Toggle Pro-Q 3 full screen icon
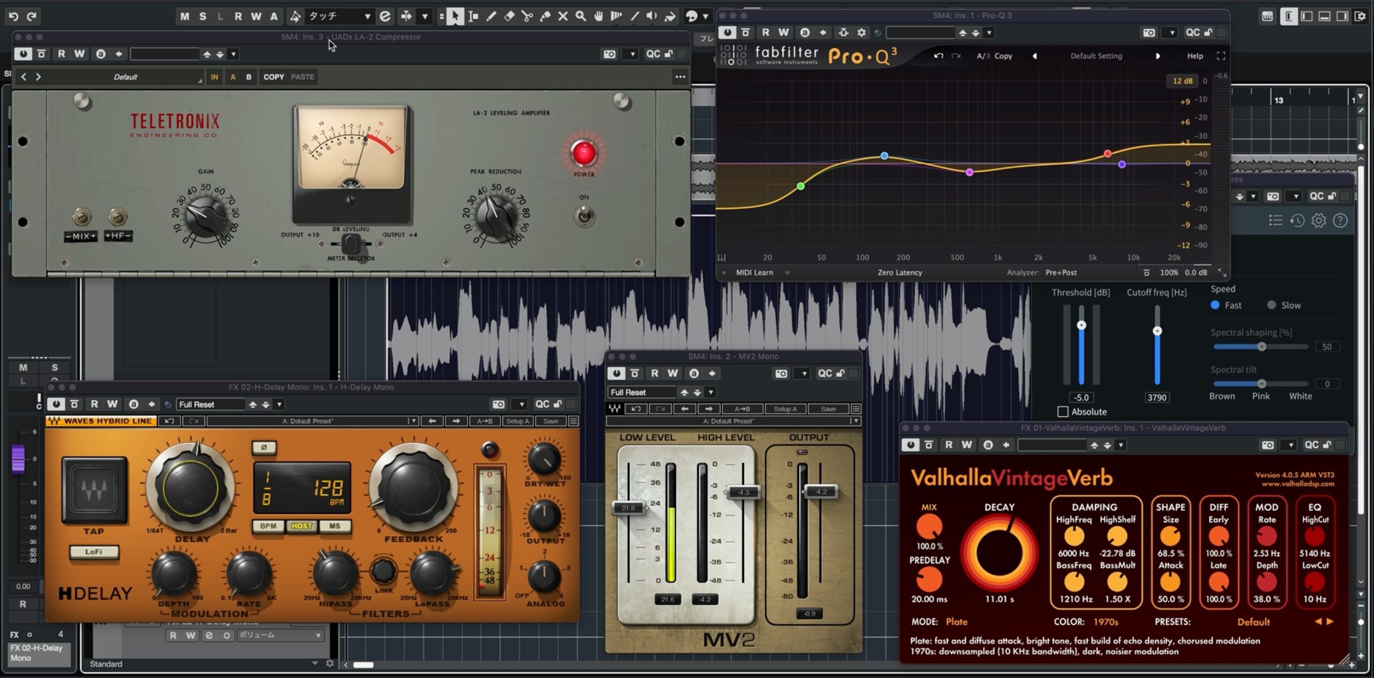Screen dimensions: 1374x678 click(x=1221, y=56)
